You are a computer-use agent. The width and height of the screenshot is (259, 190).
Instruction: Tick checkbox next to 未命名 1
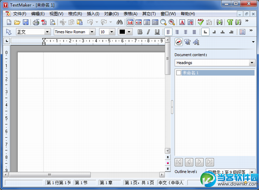point(178,73)
